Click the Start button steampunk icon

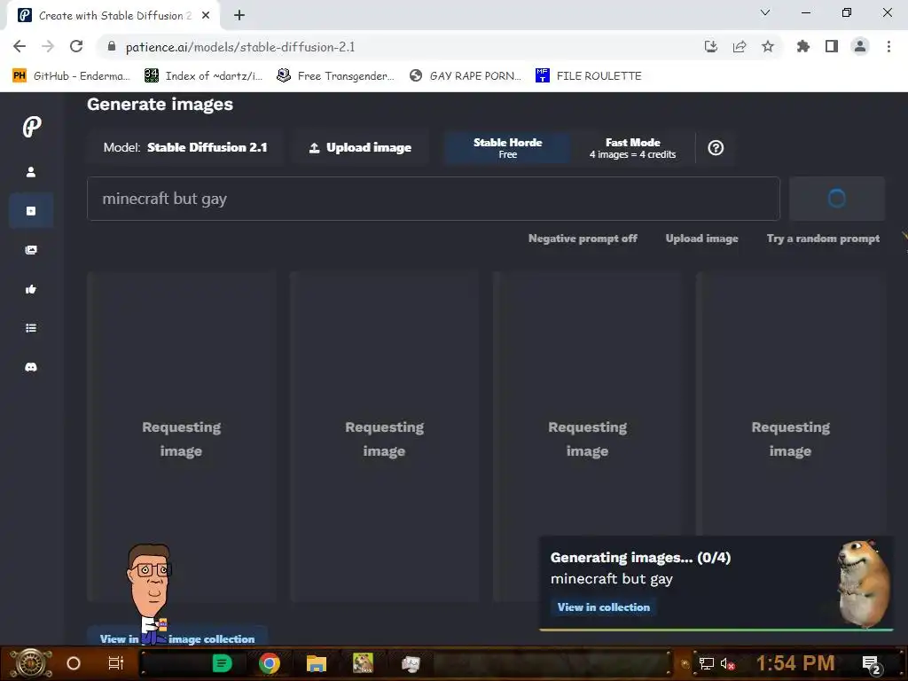point(31,663)
